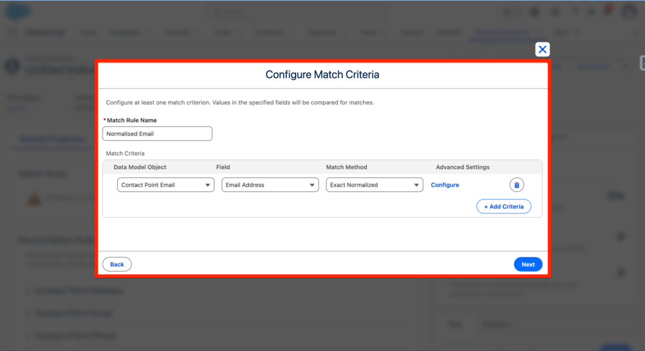Screen dimensions: 645x351
Task: Open the user profile avatar menu
Action: (629, 12)
